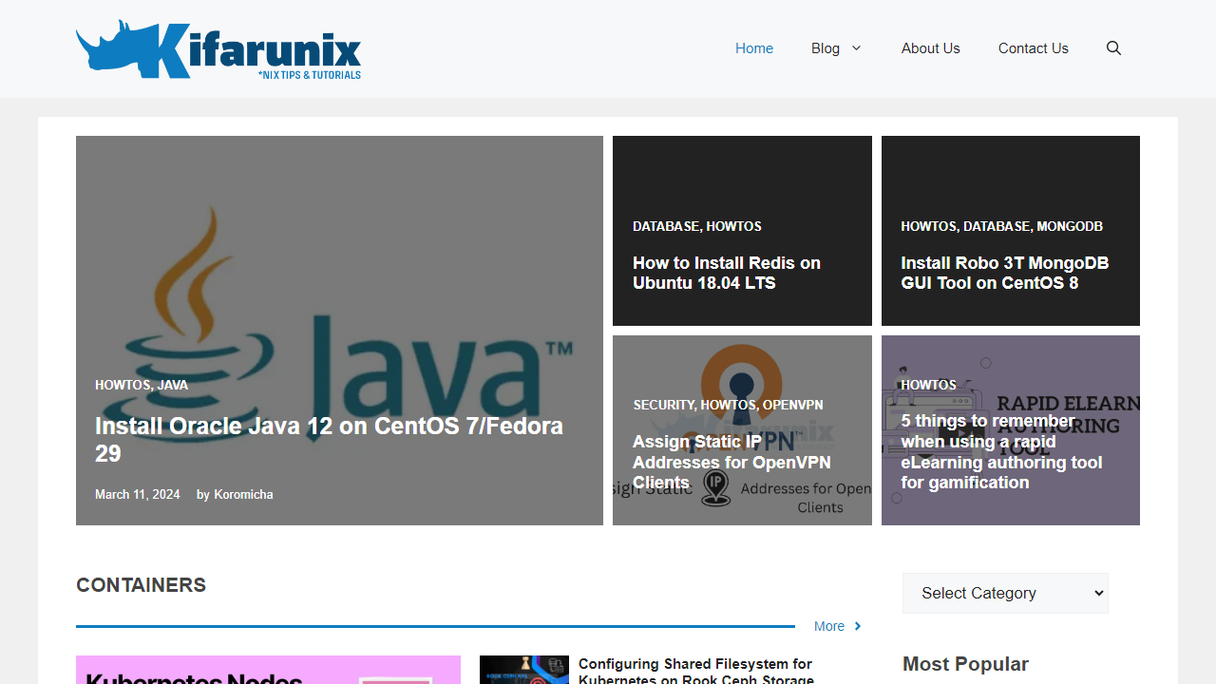The height and width of the screenshot is (684, 1216).
Task: Select the Home menu item
Action: (753, 47)
